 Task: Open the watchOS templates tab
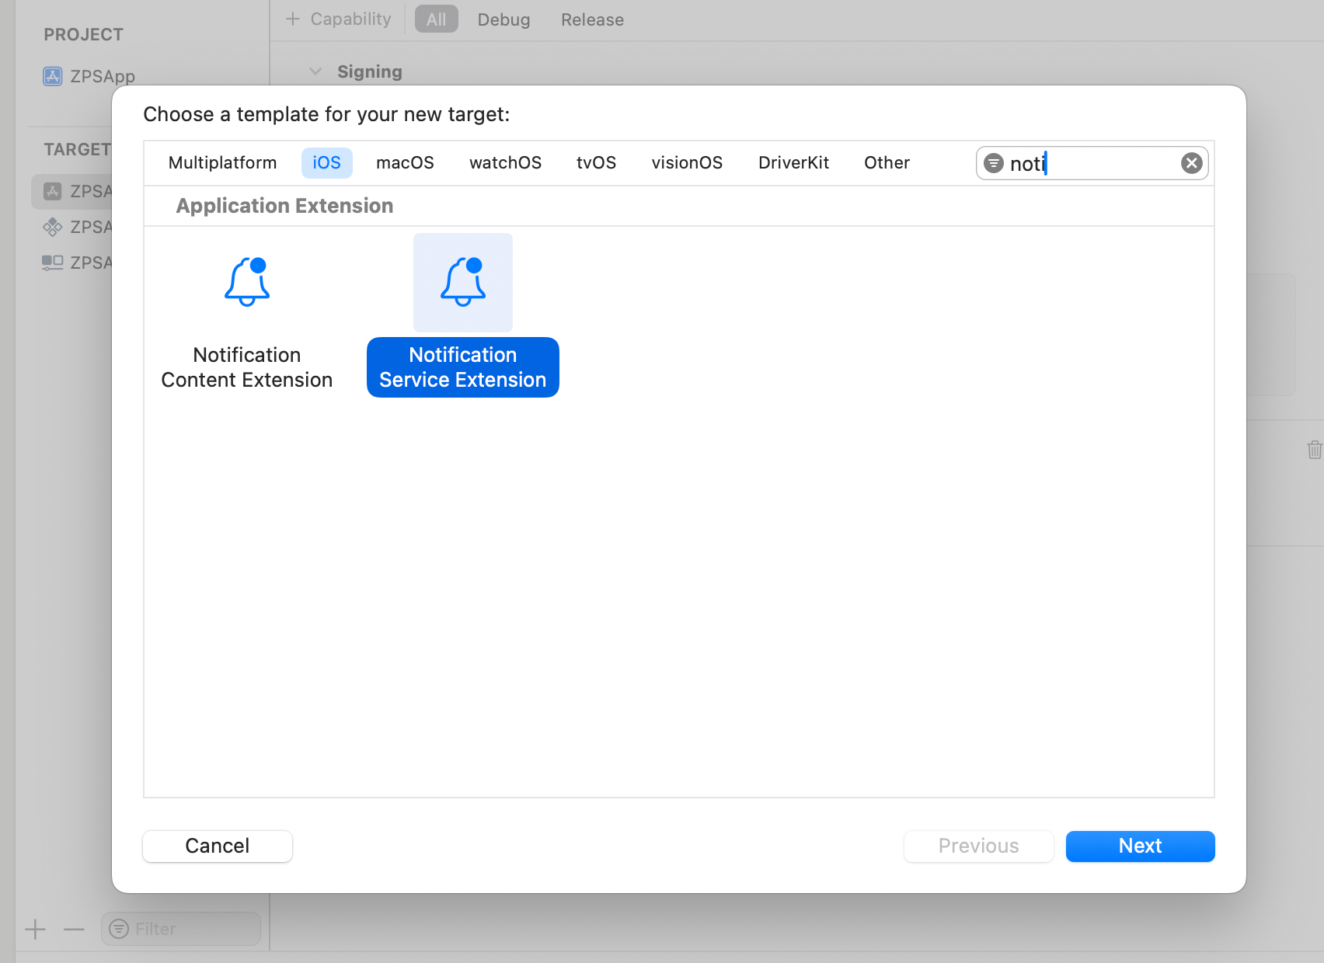[505, 163]
